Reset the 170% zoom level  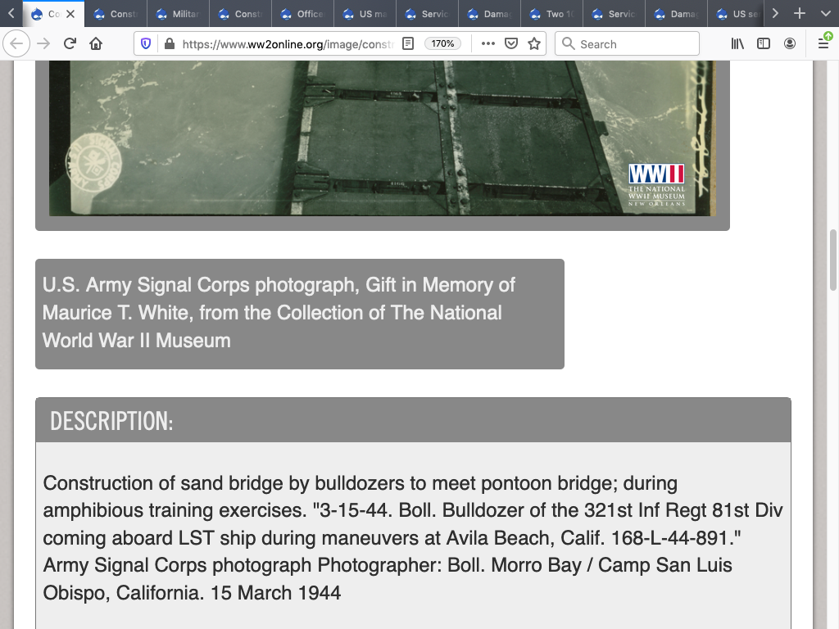point(442,44)
